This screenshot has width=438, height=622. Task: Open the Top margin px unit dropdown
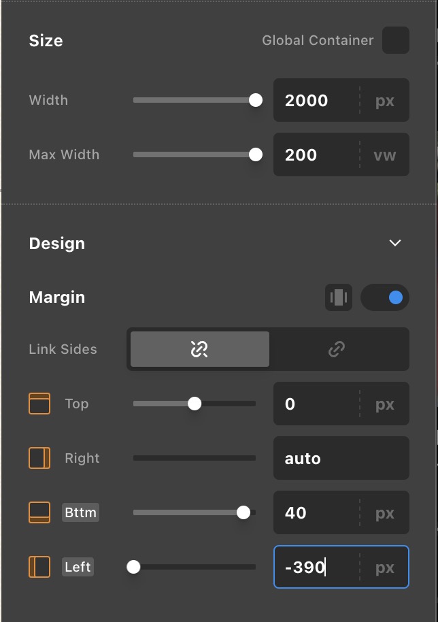385,404
